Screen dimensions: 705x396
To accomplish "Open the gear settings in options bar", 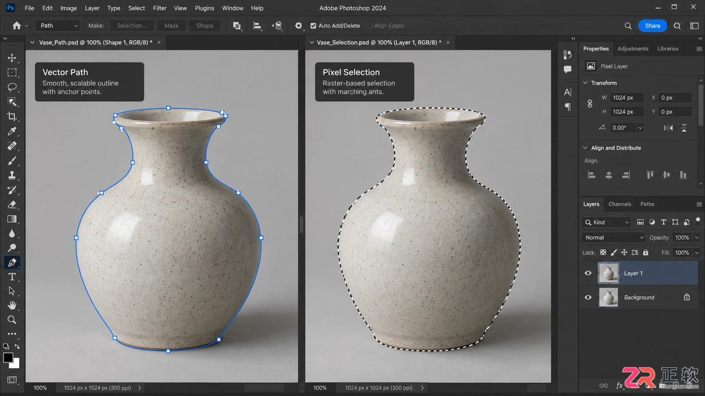I will [299, 26].
